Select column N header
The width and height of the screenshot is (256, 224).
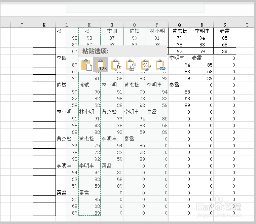(x=112, y=25)
